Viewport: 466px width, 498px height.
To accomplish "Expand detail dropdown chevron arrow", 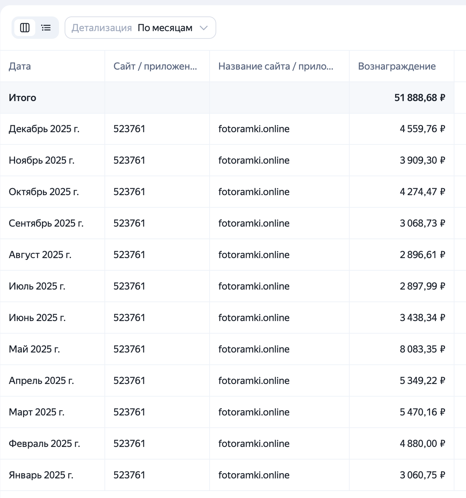I will pos(204,28).
